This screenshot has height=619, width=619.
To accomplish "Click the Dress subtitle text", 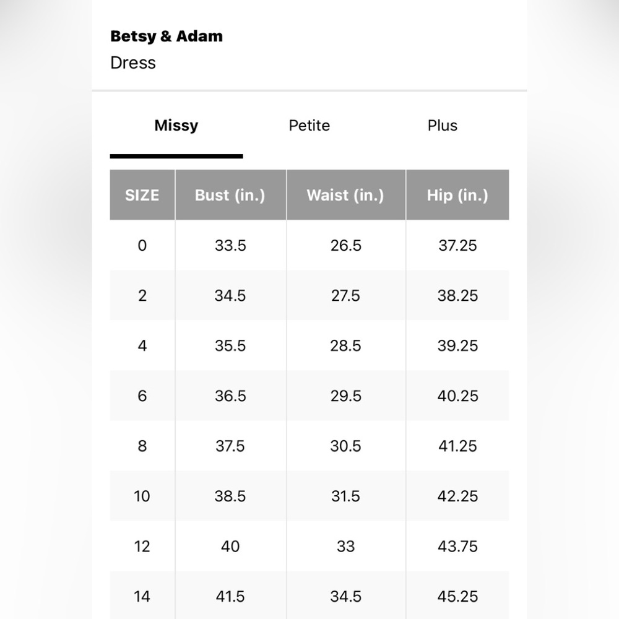I will pyautogui.click(x=133, y=63).
